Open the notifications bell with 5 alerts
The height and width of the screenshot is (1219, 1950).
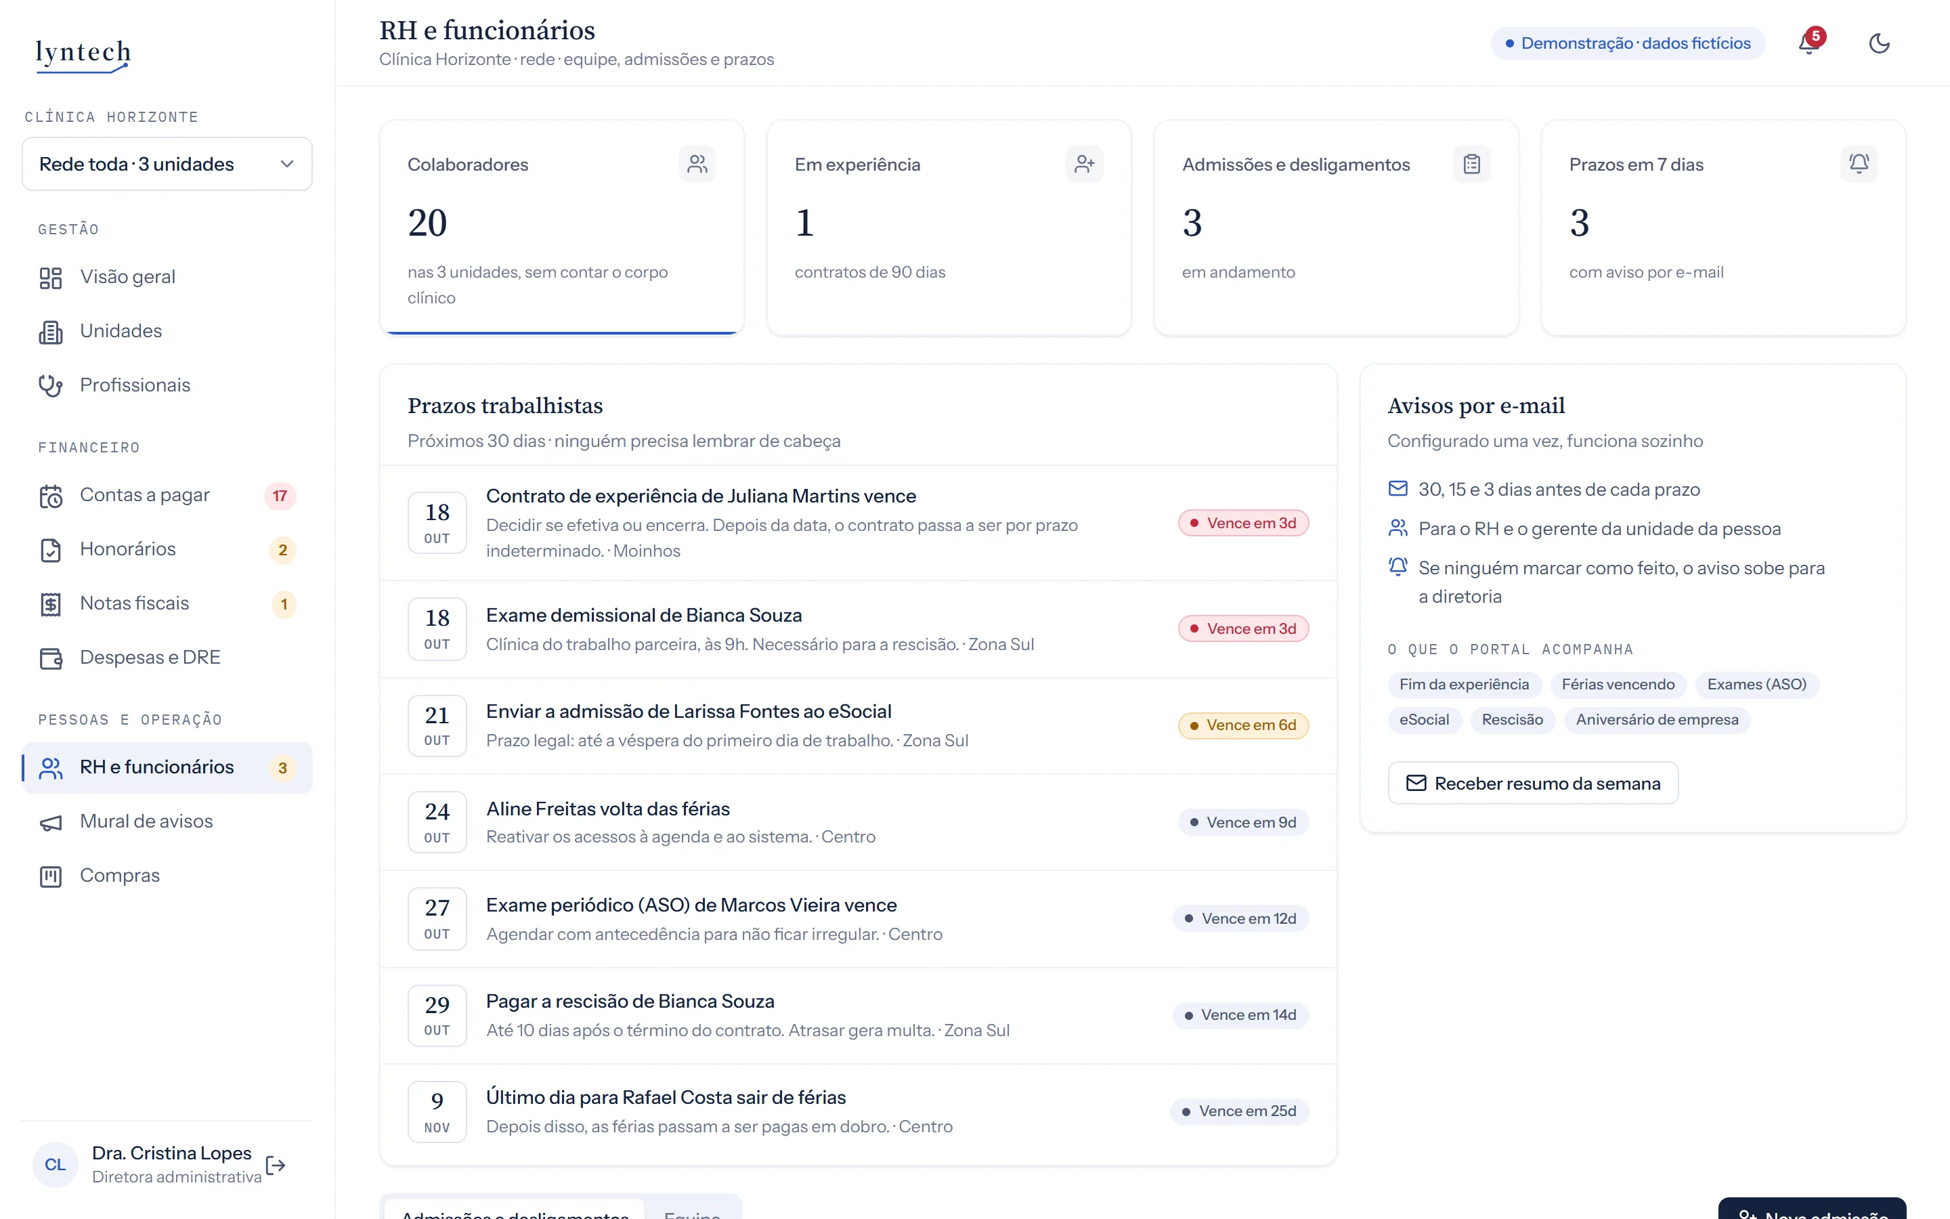(1810, 43)
